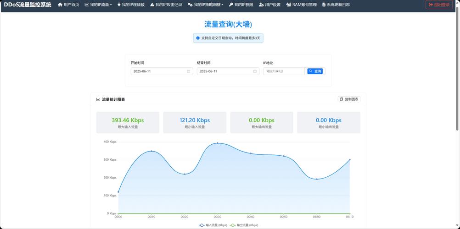Expand the 我的IP策略调整 dropdown menu
This screenshot has width=460, height=229.
coord(206,5)
